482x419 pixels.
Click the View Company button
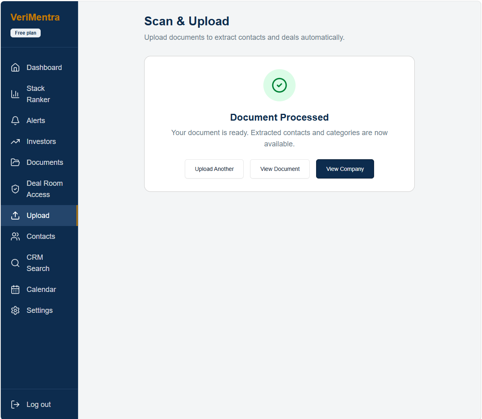pyautogui.click(x=345, y=169)
